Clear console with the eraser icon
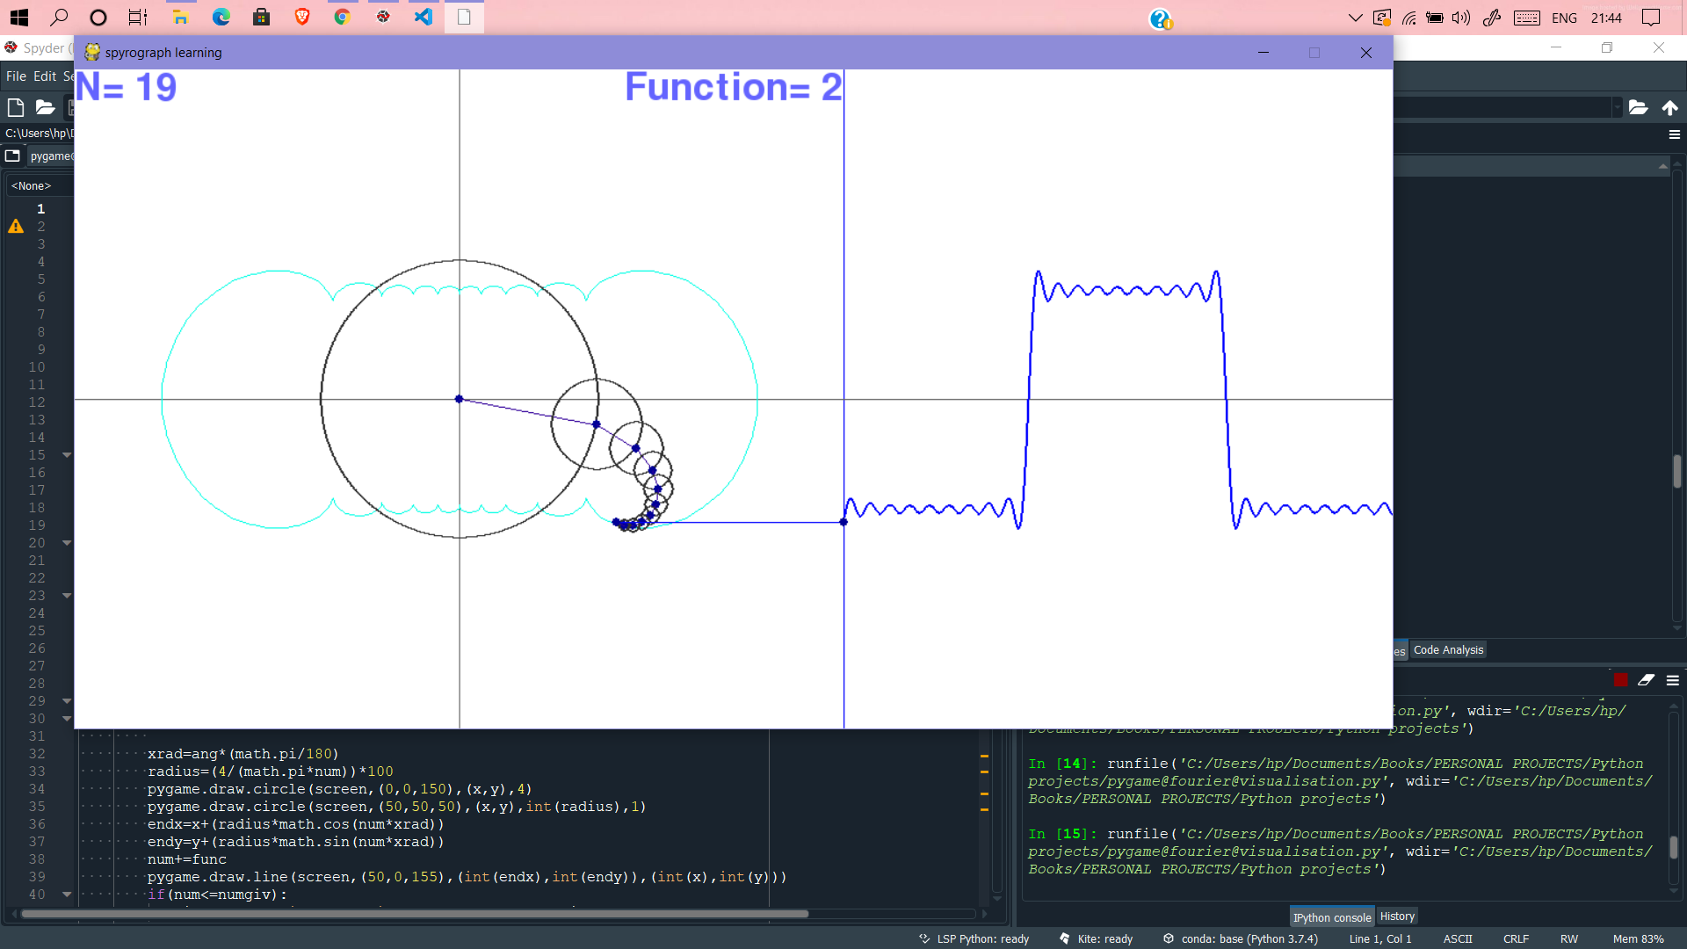The image size is (1687, 949). coord(1646,680)
